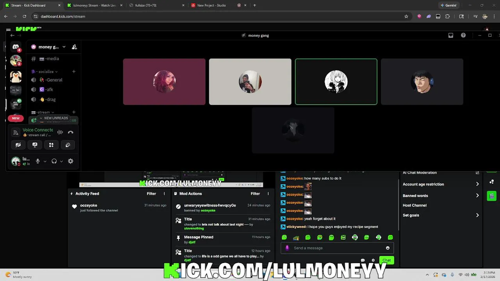Image resolution: width=500 pixels, height=281 pixels.
Task: Send message with green Chat button
Action: [x=386, y=260]
